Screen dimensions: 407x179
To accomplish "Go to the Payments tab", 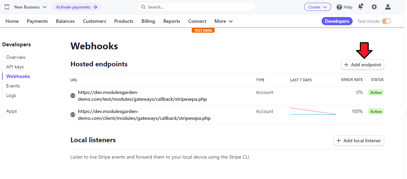I will pos(37,21).
